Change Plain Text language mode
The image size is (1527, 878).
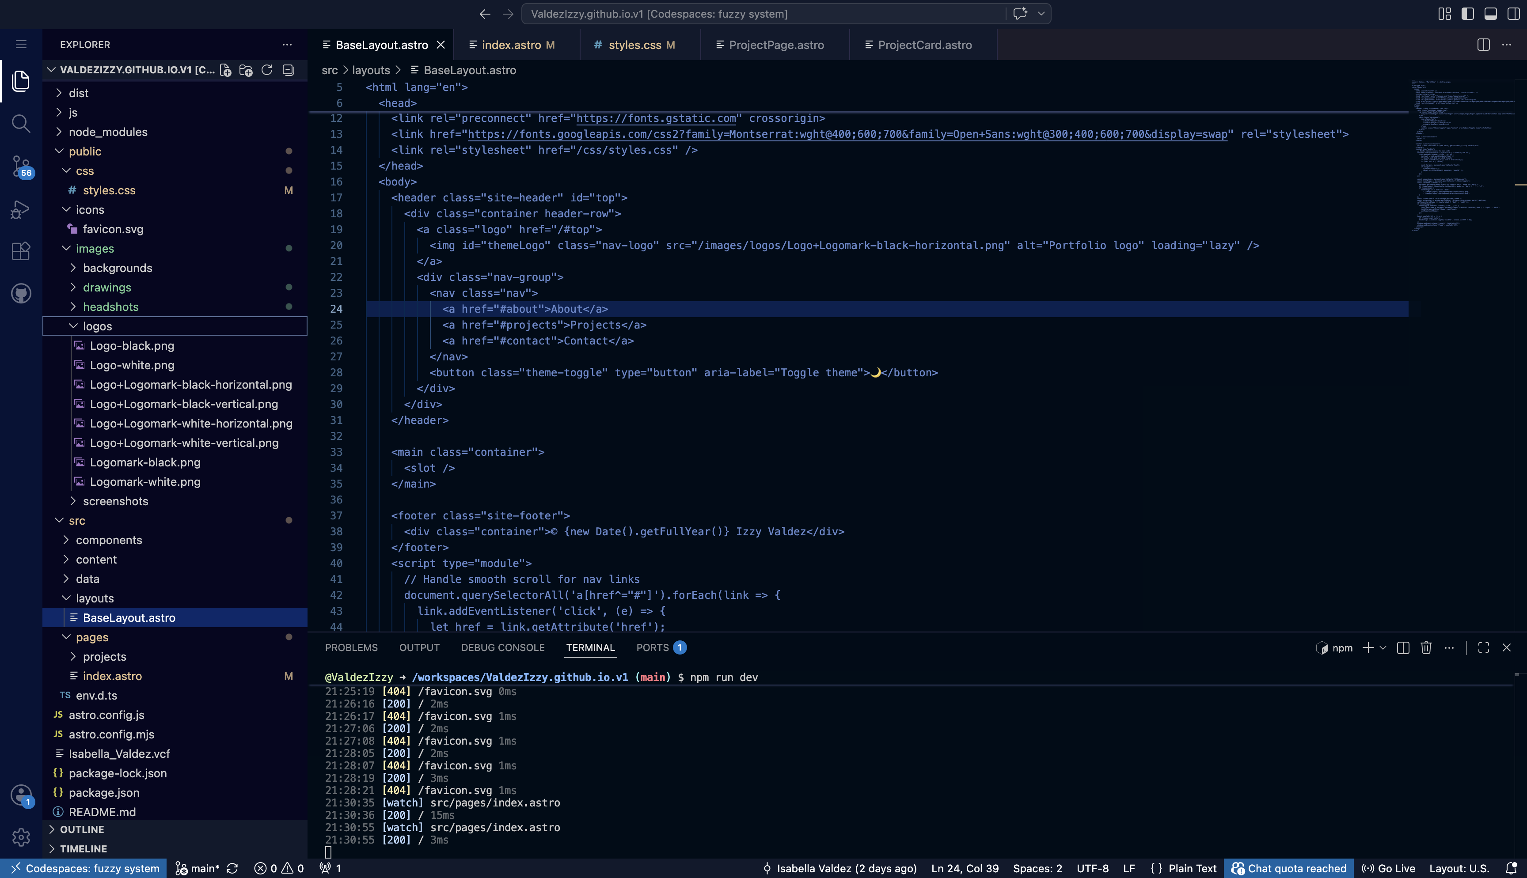(1192, 868)
